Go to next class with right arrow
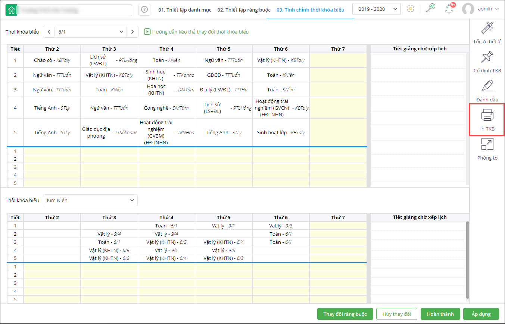Image resolution: width=505 pixels, height=324 pixels. [133, 32]
